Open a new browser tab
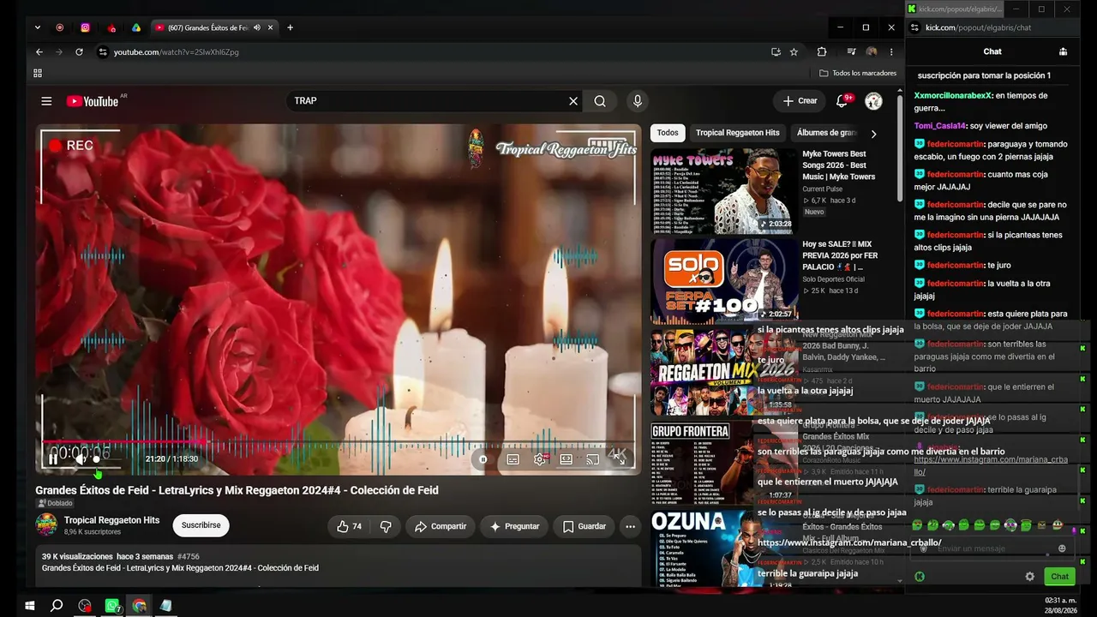The image size is (1097, 617). pyautogui.click(x=290, y=27)
